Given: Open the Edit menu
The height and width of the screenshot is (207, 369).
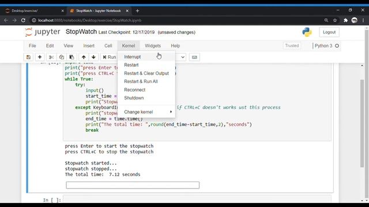Looking at the screenshot, I should [50, 46].
